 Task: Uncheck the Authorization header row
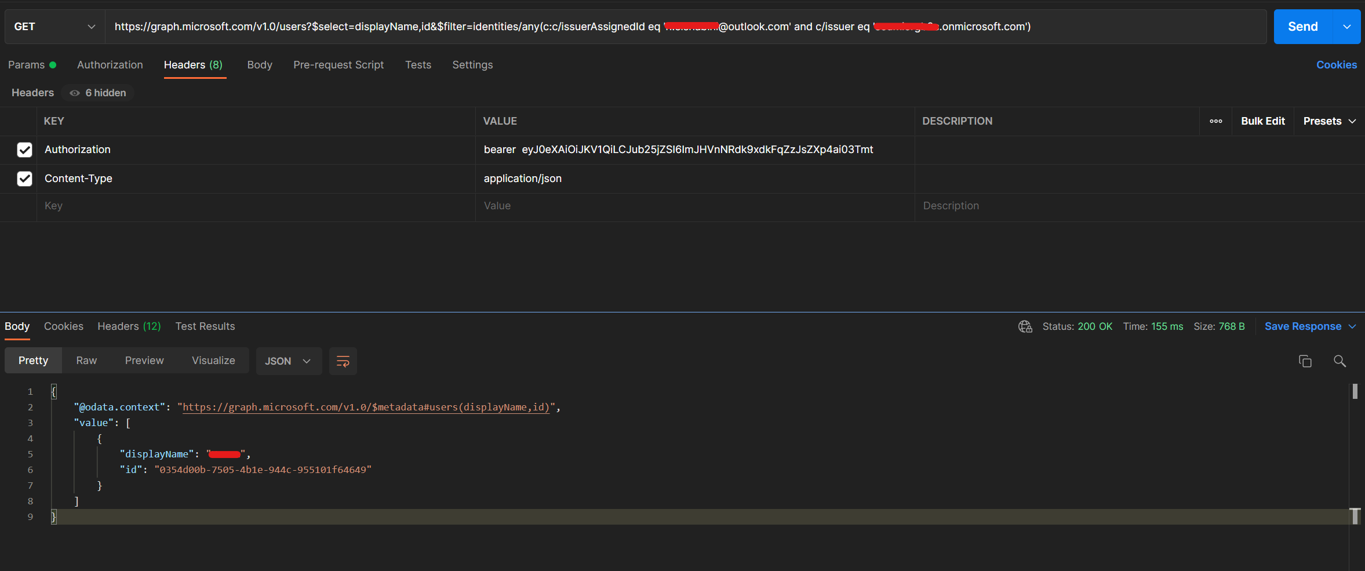(x=24, y=150)
